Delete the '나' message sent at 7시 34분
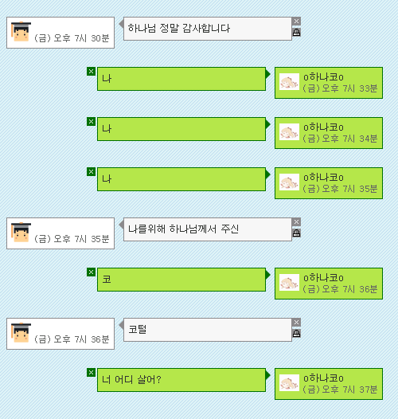Image resolution: width=398 pixels, height=419 pixels. click(91, 122)
